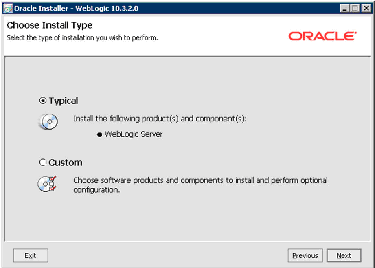The height and width of the screenshot is (268, 375).
Task: Click the 'Choose Install Type' heading
Action: click(50, 25)
